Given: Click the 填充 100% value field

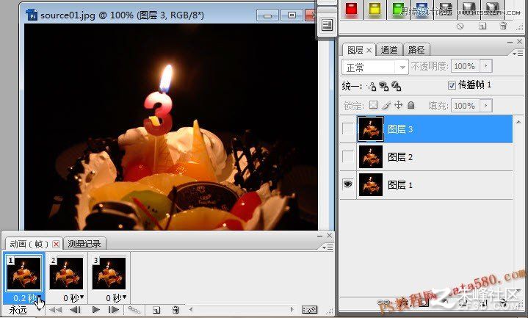Looking at the screenshot, I should (x=465, y=106).
